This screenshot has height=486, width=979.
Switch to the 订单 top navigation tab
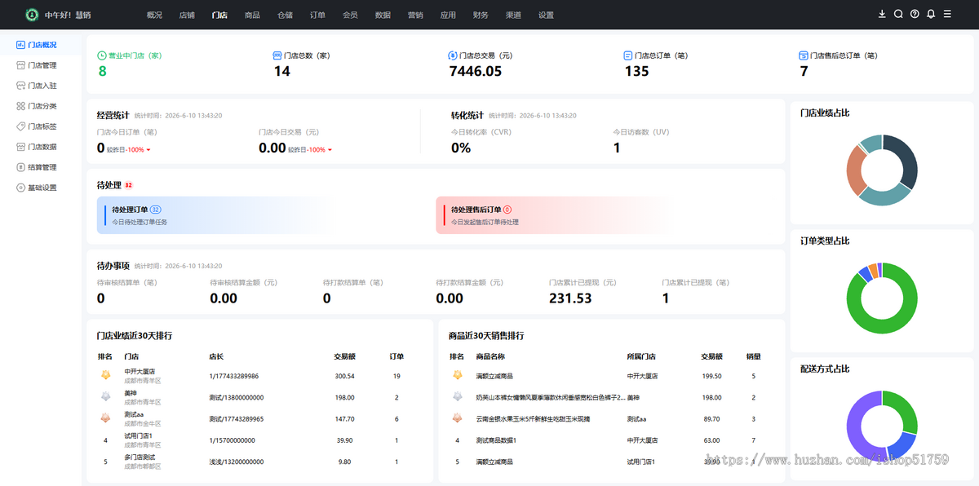(317, 15)
